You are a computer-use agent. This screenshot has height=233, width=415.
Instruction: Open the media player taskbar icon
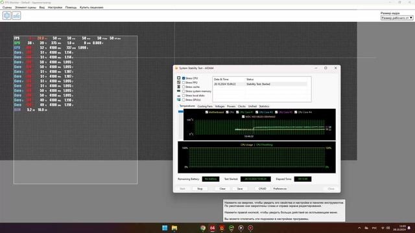point(241,228)
